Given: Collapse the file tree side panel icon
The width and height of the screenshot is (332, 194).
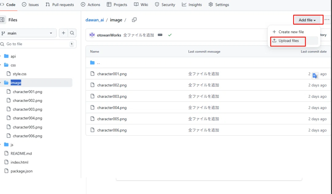Looking at the screenshot, I should 2,20.
